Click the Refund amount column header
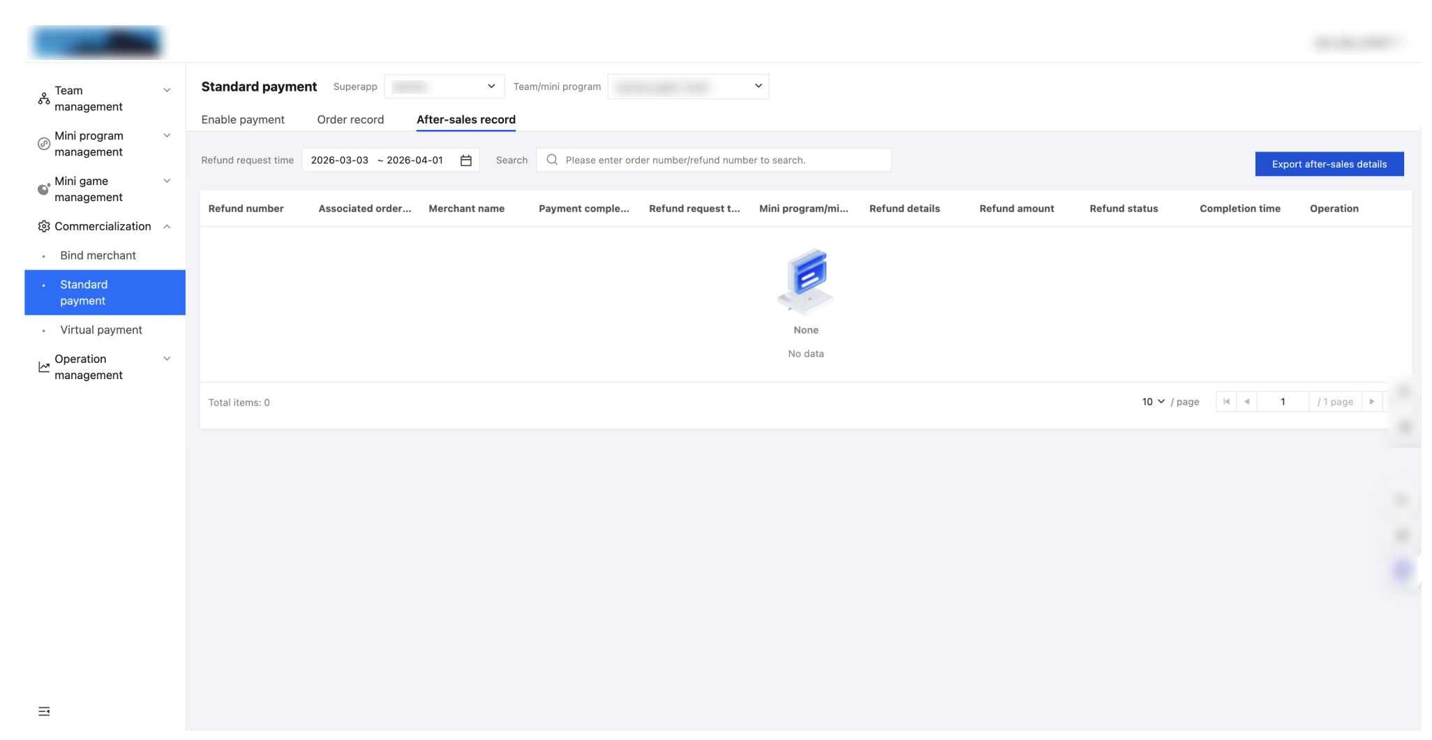Image resolution: width=1432 pixels, height=740 pixels. click(x=1017, y=209)
